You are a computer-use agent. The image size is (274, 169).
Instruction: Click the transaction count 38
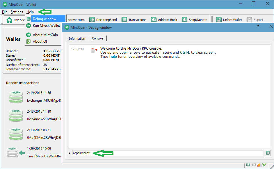click(45, 65)
